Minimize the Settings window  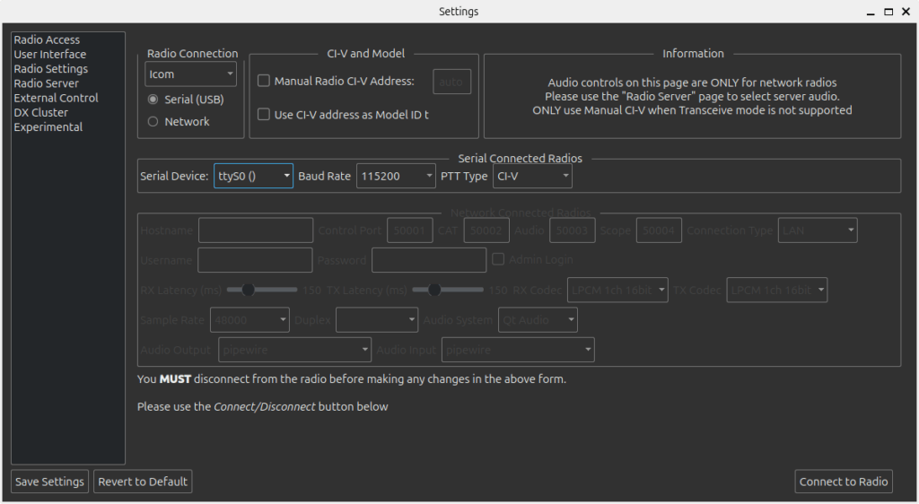871,12
